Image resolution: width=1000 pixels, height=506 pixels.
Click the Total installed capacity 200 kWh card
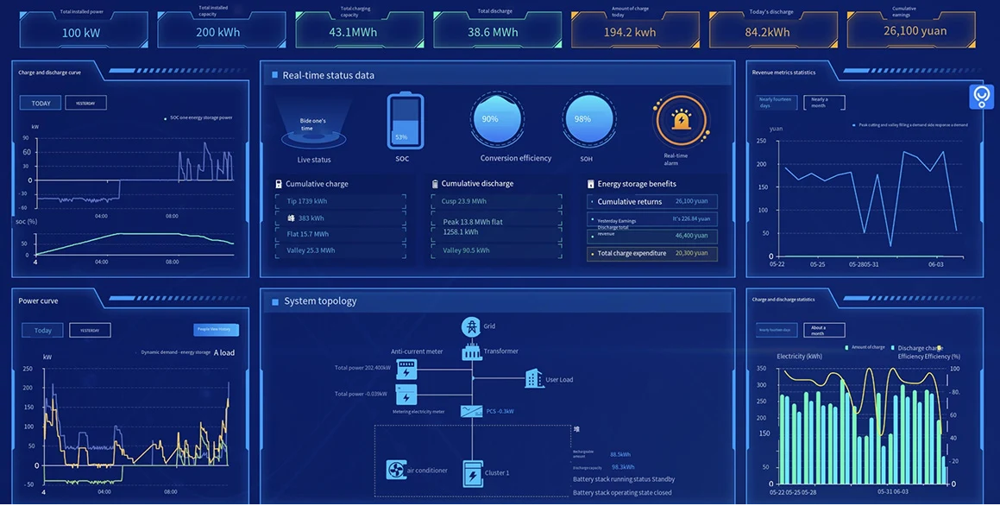(221, 29)
